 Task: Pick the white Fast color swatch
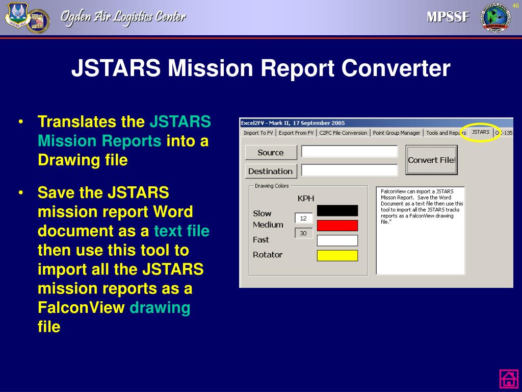tap(337, 241)
